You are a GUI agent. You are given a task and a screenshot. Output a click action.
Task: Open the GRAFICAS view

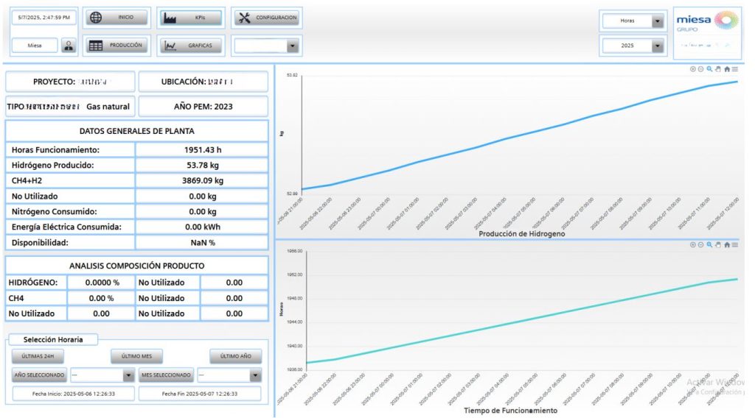[x=191, y=46]
